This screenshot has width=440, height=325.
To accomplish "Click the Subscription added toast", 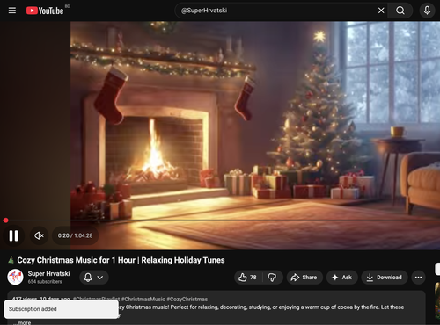I will [x=62, y=309].
